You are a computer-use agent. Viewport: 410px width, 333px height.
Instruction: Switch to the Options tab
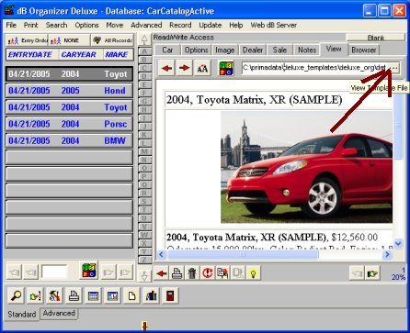(196, 50)
